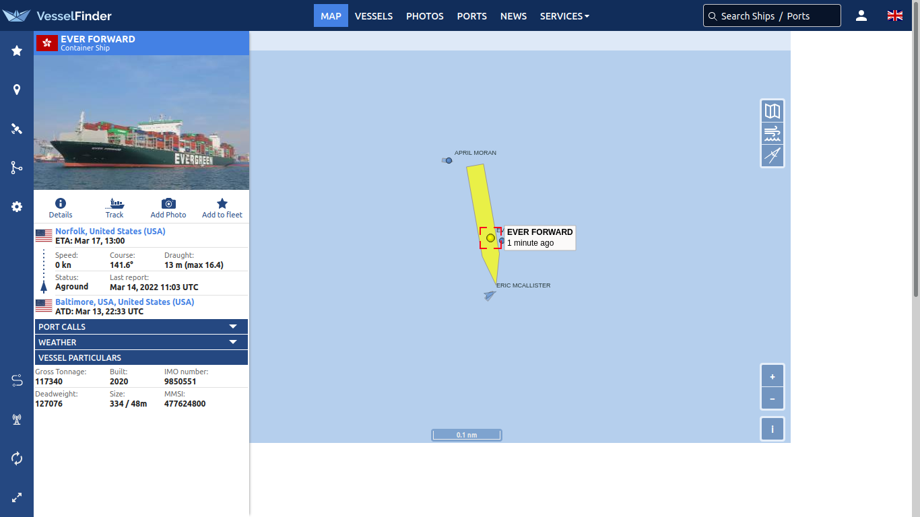Expand the SERVICES dropdown menu
This screenshot has width=920, height=517.
[564, 16]
